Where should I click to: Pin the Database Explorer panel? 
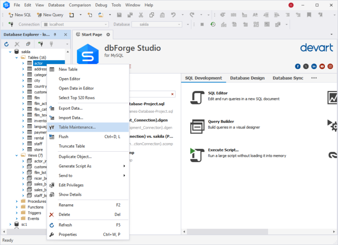click(55, 34)
